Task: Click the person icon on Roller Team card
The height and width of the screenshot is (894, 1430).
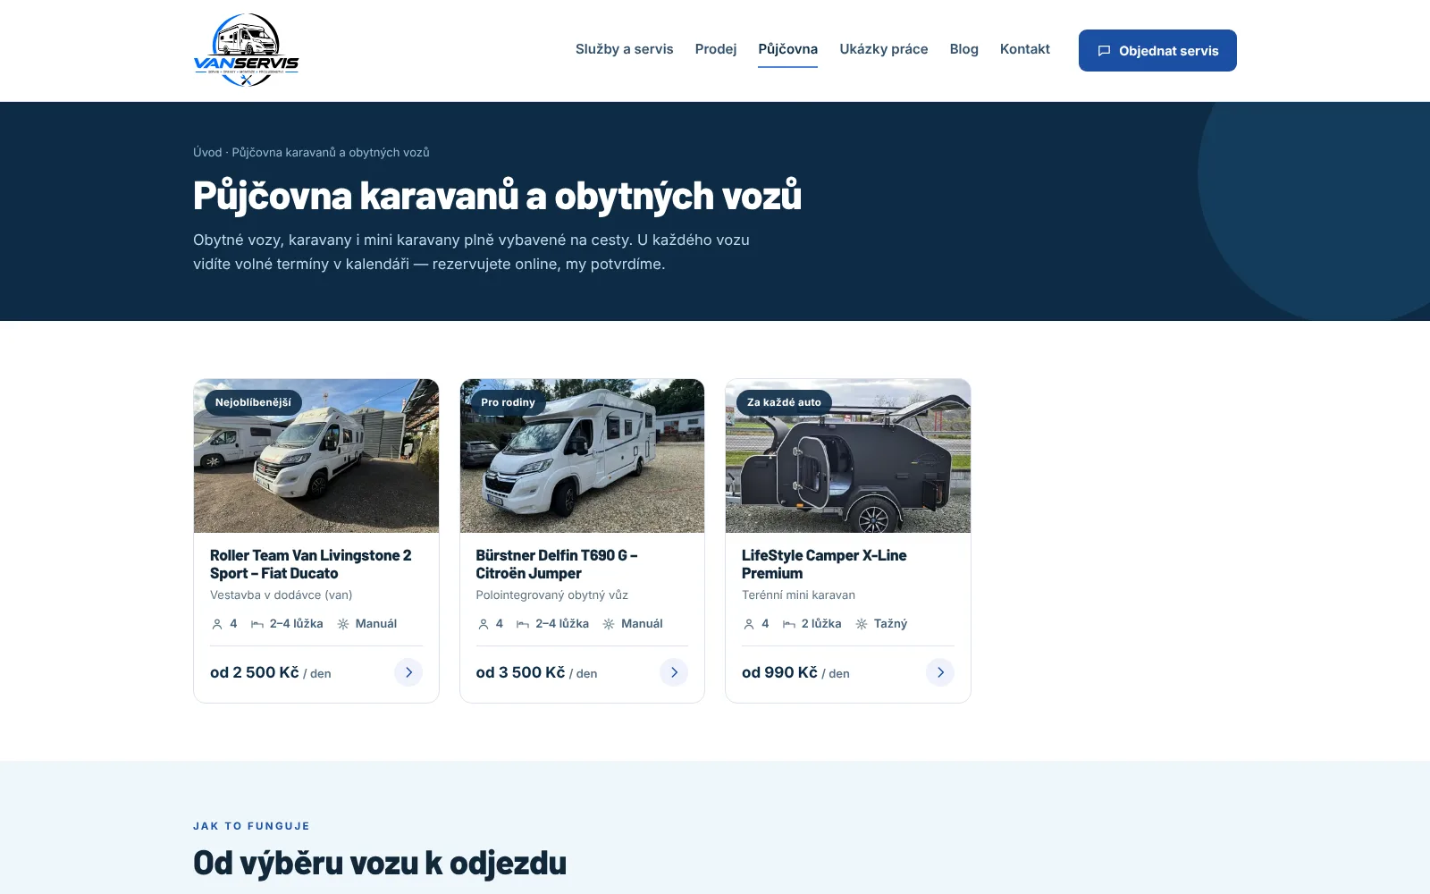Action: pos(217,624)
